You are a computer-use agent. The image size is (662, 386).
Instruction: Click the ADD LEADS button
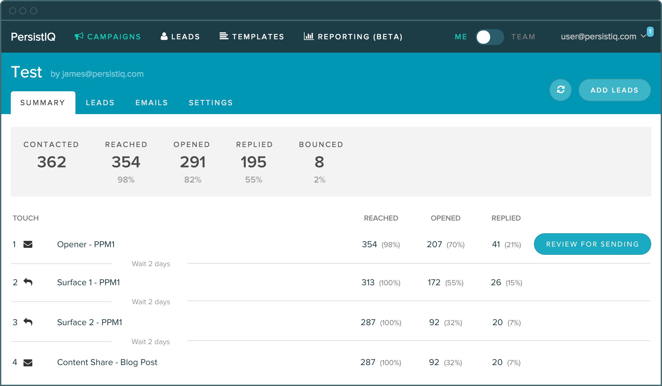click(614, 90)
